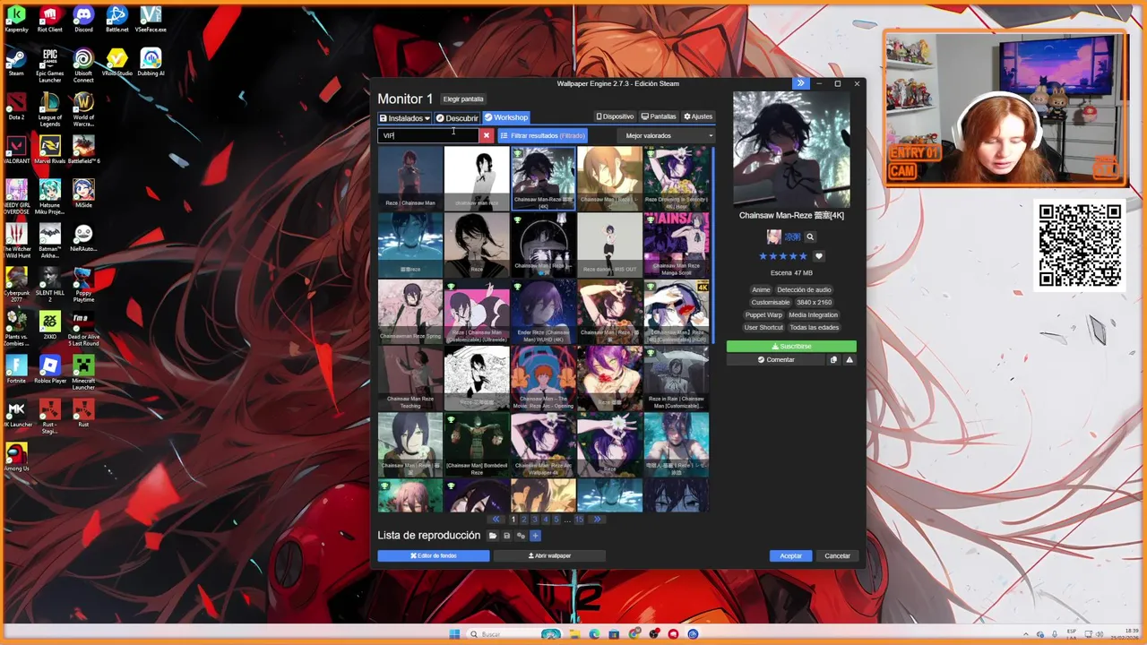Select Chainsaw Man Bombdevil Reze thumbnail
Screen dimensions: 1147x645
click(x=477, y=443)
